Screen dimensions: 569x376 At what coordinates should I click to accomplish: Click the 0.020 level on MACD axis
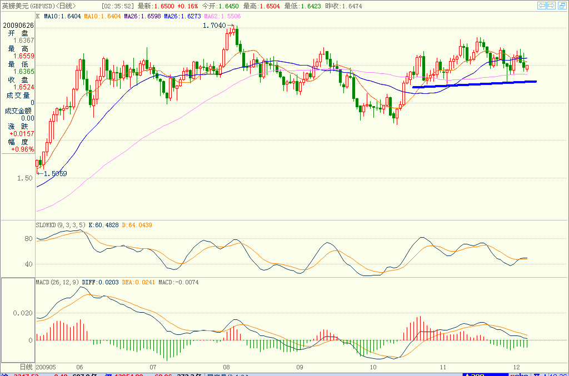(x=22, y=313)
